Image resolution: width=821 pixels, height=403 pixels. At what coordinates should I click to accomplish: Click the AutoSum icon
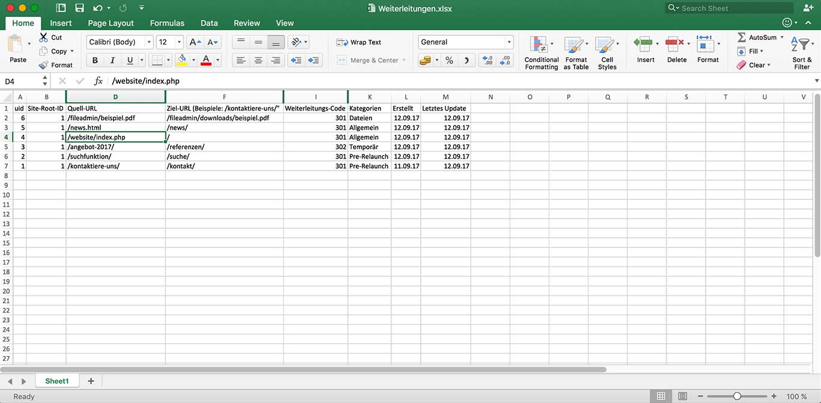coord(741,37)
